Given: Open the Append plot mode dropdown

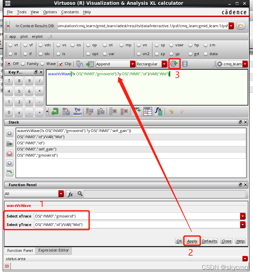Looking at the screenshot, I should pyautogui.click(x=132, y=64).
